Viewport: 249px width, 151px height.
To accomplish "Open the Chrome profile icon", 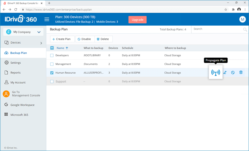I will [x=239, y=10].
